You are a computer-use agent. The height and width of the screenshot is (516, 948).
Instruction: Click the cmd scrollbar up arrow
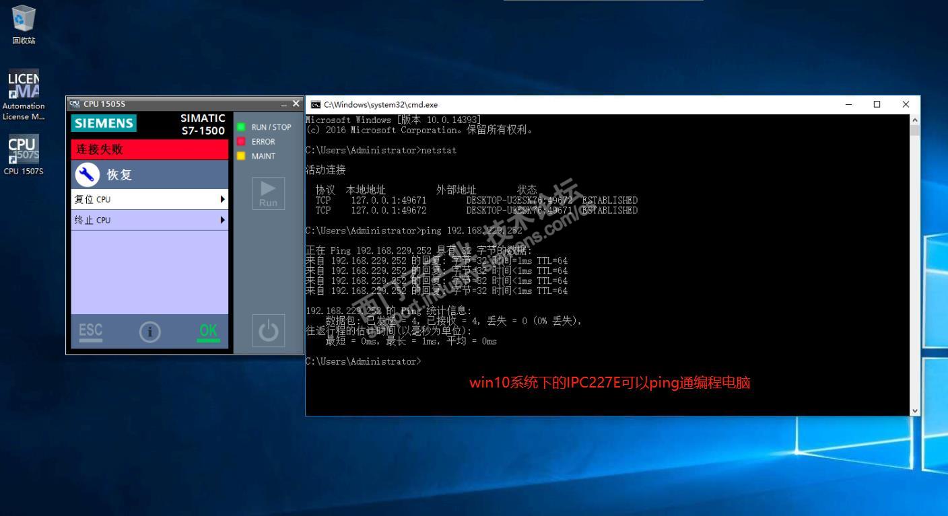click(914, 120)
